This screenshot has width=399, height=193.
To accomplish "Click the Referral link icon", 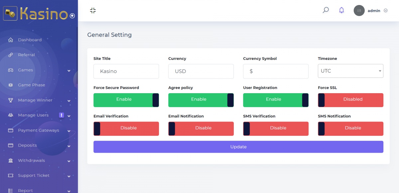I will (x=11, y=55).
